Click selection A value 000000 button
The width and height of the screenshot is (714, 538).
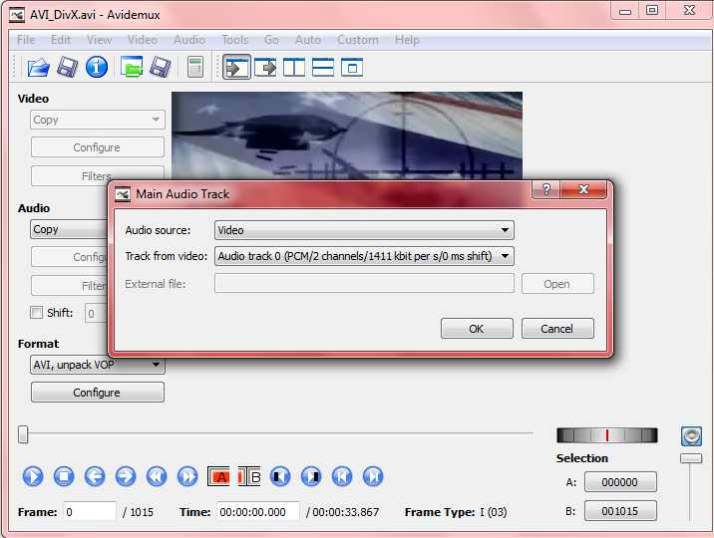(x=620, y=482)
